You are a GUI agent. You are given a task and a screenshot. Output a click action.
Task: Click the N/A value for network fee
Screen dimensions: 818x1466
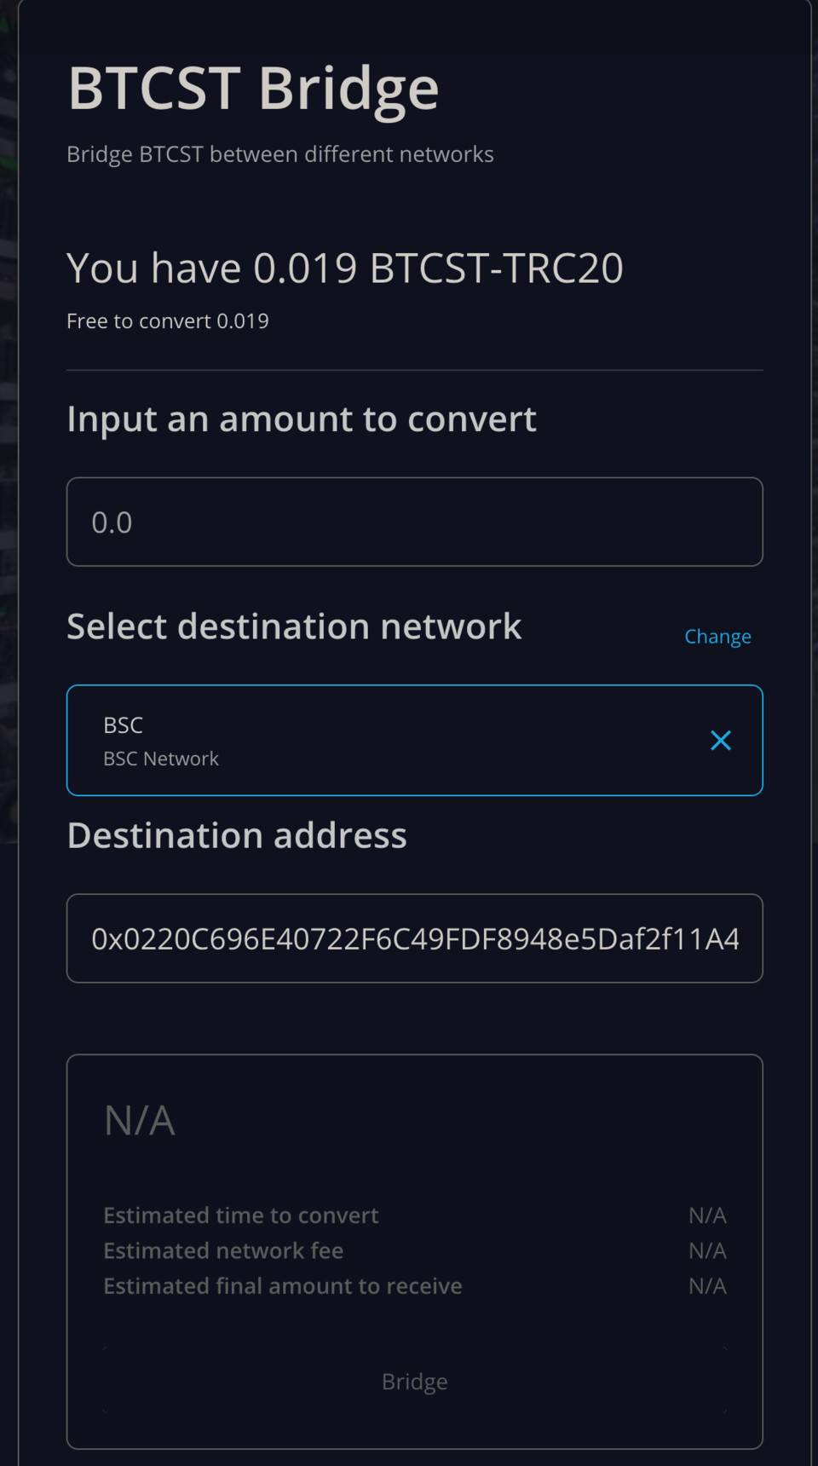(x=706, y=1250)
